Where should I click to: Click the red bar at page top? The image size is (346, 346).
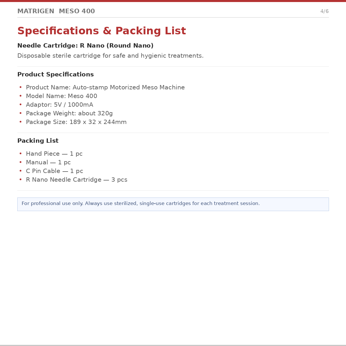point(173,1)
